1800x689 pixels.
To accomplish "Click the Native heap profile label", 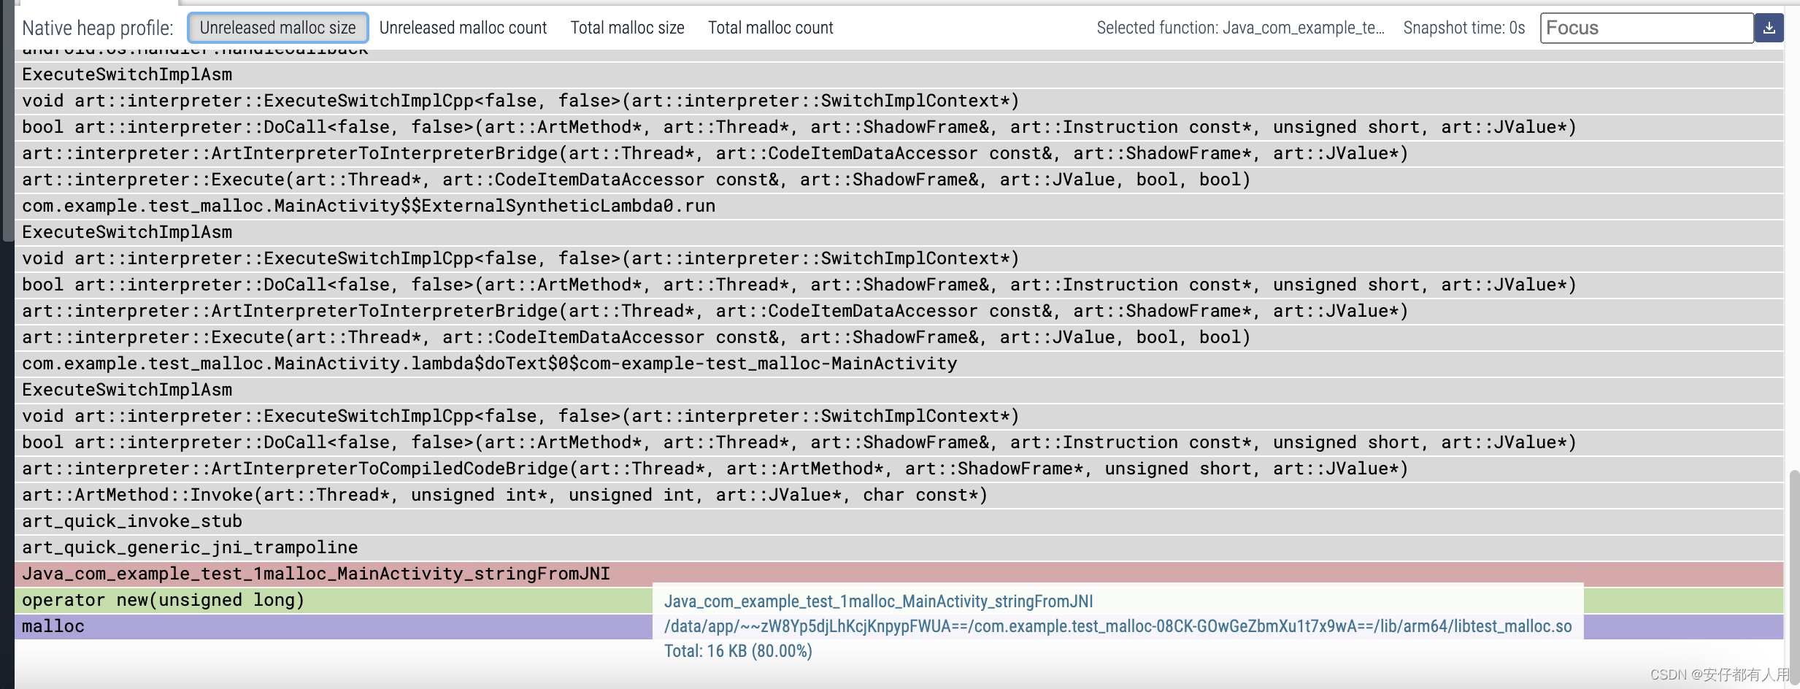I will pyautogui.click(x=98, y=28).
